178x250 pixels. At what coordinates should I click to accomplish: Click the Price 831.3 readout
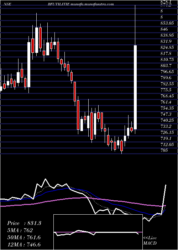coord(24,223)
